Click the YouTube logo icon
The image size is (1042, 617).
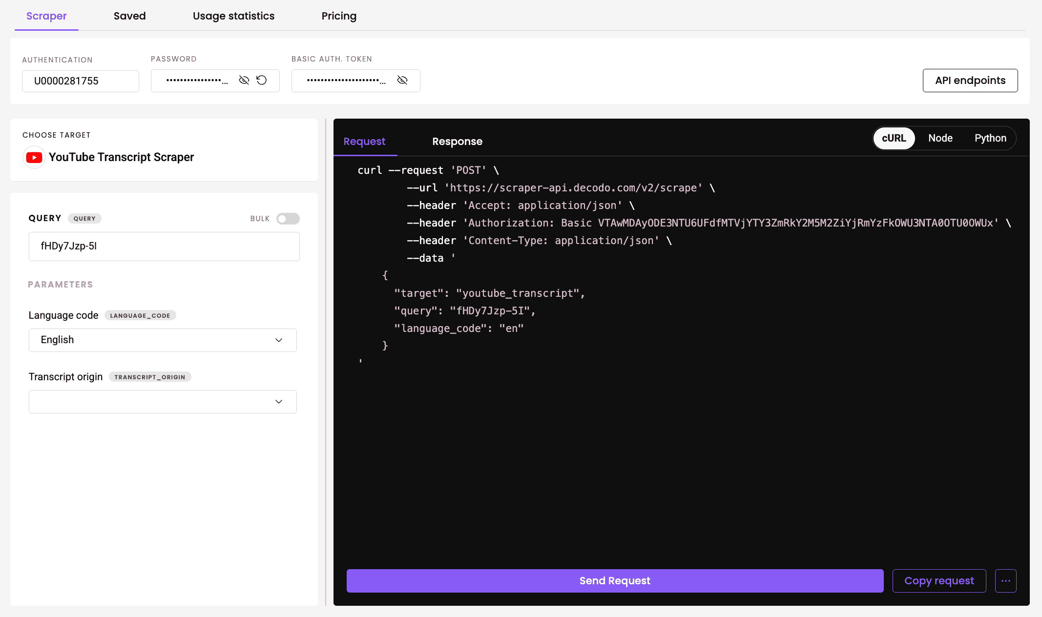[x=34, y=157]
